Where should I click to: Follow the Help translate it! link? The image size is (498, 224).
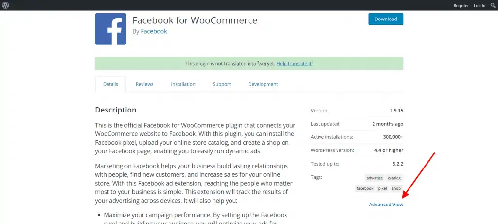coord(294,64)
